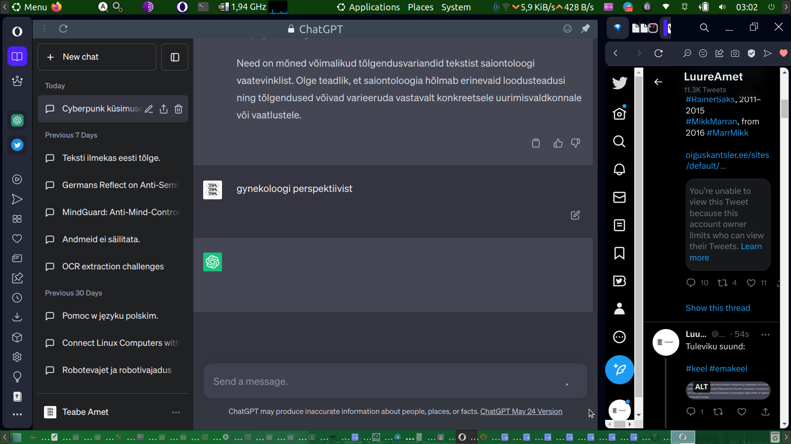The height and width of the screenshot is (444, 791).
Task: Open the Player icon in the Opera sidebar
Action: coord(17,180)
